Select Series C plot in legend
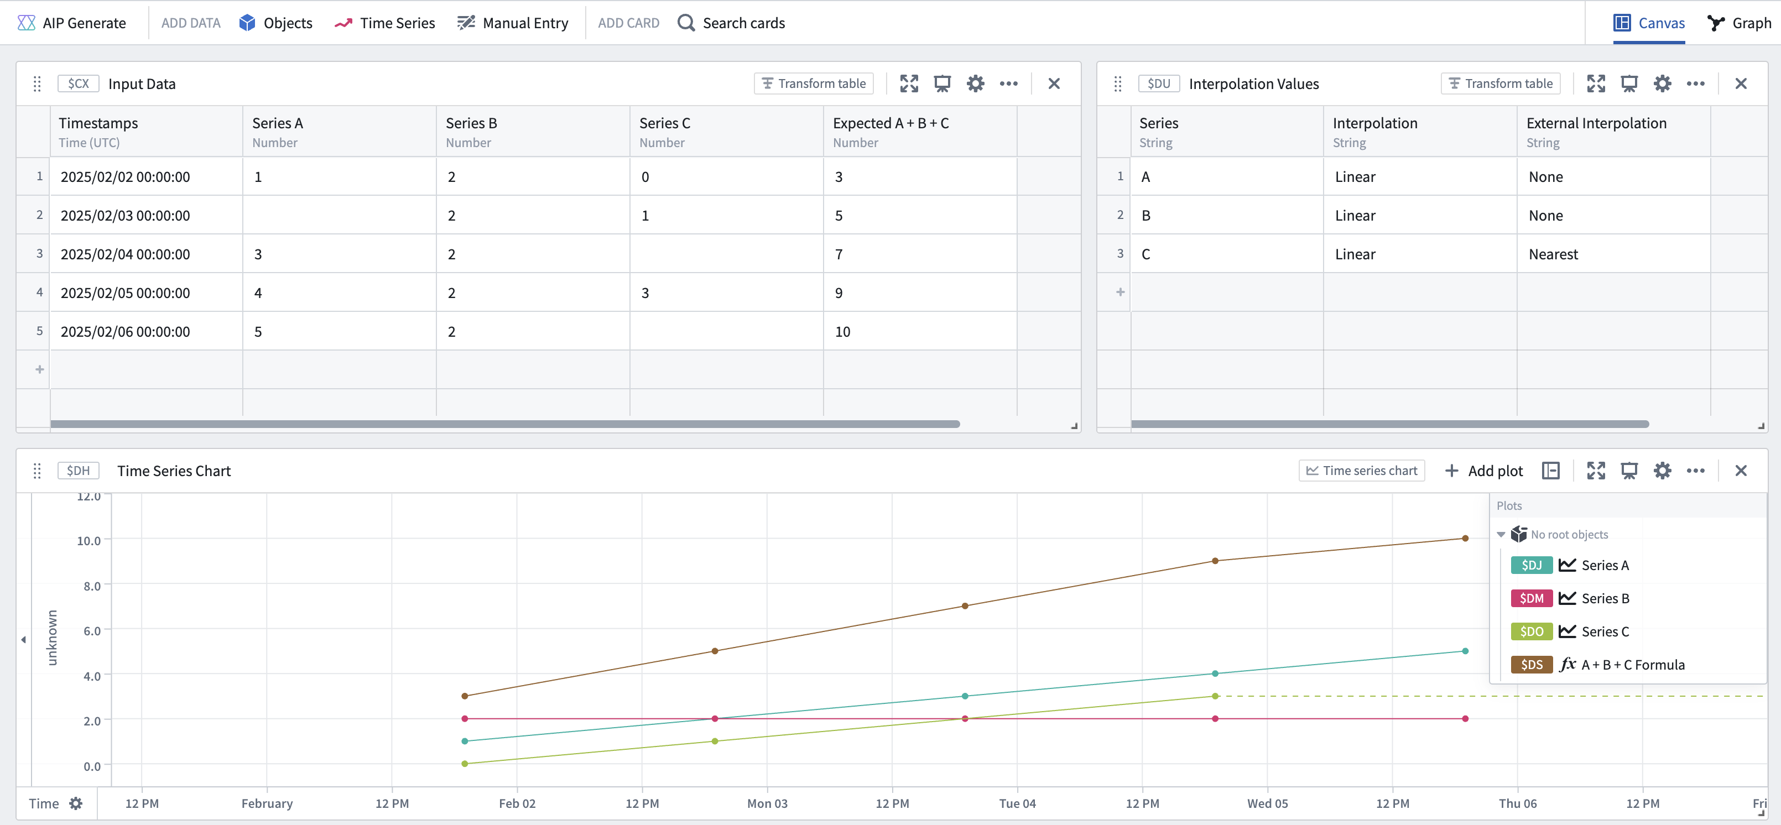The height and width of the screenshot is (825, 1781). pyautogui.click(x=1570, y=631)
